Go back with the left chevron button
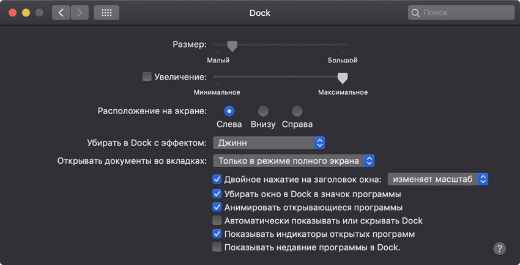 coord(61,13)
